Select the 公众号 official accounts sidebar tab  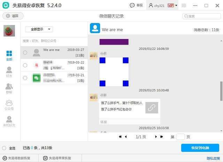(x=9, y=105)
